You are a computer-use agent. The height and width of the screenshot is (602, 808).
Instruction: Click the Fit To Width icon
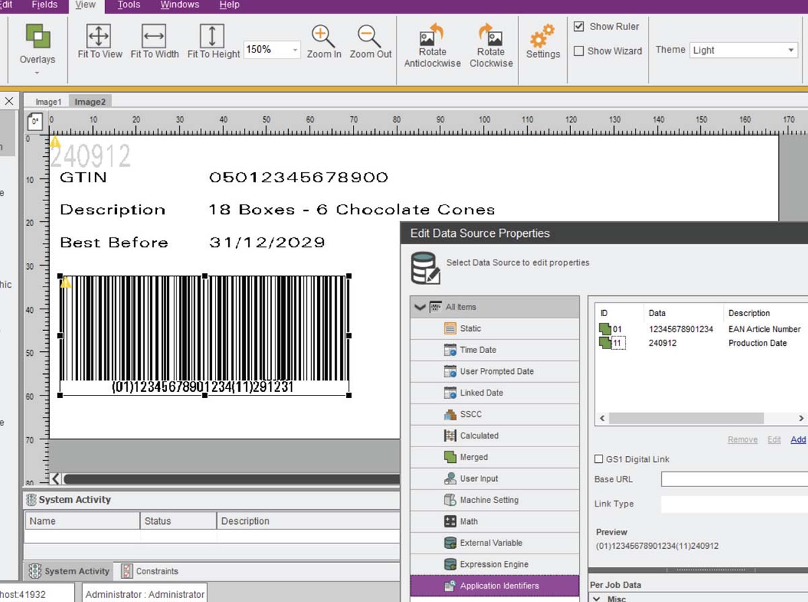(x=154, y=36)
